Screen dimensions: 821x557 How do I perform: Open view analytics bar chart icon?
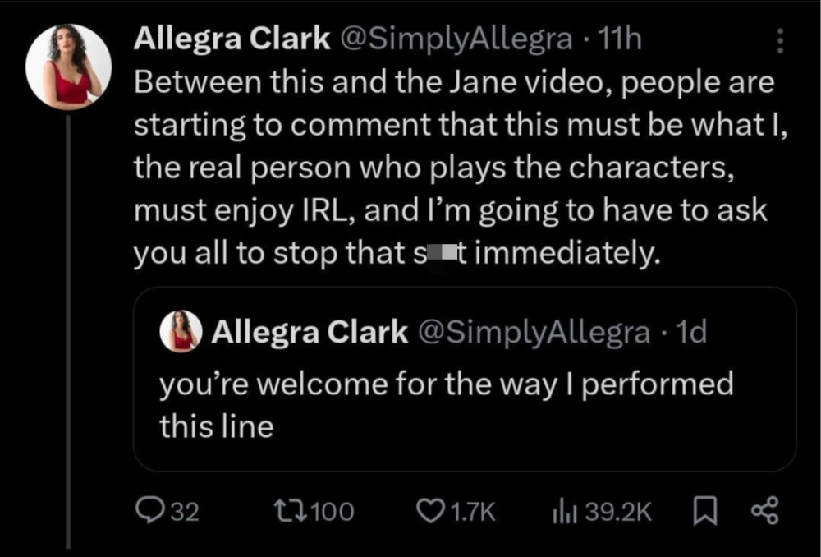click(x=566, y=513)
